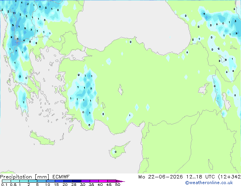This screenshot has width=241, height=186.
Task: Pick the 0.1 mm legend color swatch
Action: click(x=6, y=181)
